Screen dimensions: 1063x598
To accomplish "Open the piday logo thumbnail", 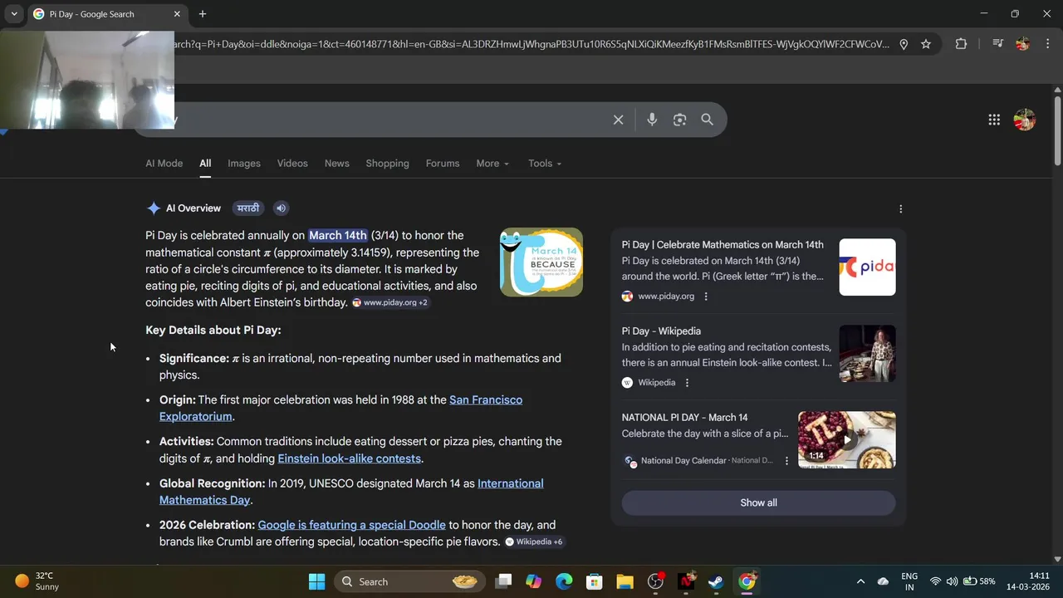I will tap(867, 267).
